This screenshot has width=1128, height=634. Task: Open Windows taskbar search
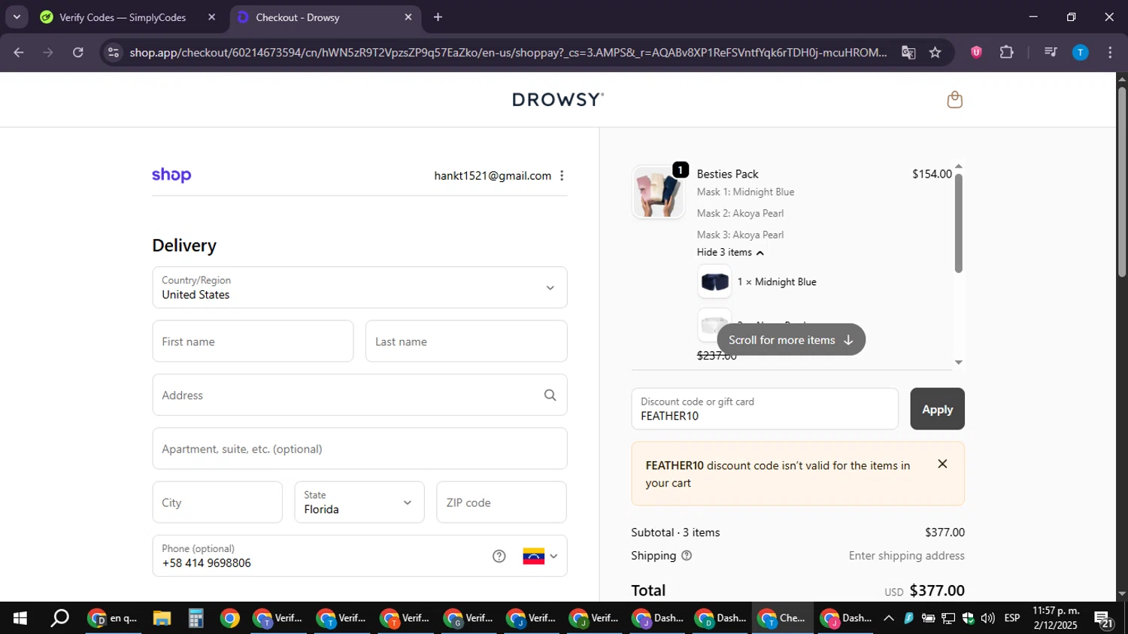click(59, 618)
